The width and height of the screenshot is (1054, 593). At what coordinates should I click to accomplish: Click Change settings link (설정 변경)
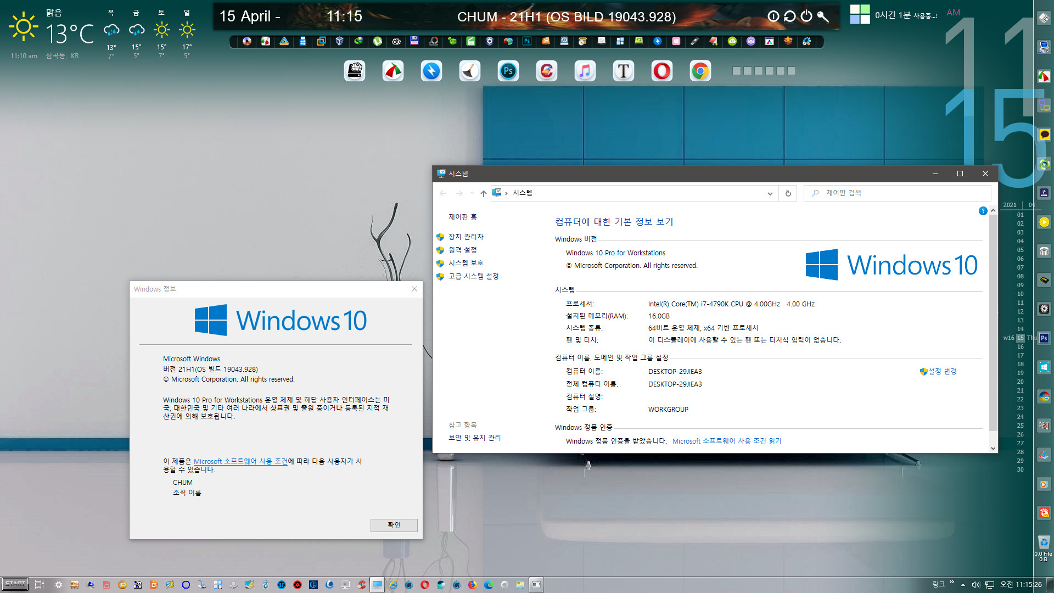942,372
